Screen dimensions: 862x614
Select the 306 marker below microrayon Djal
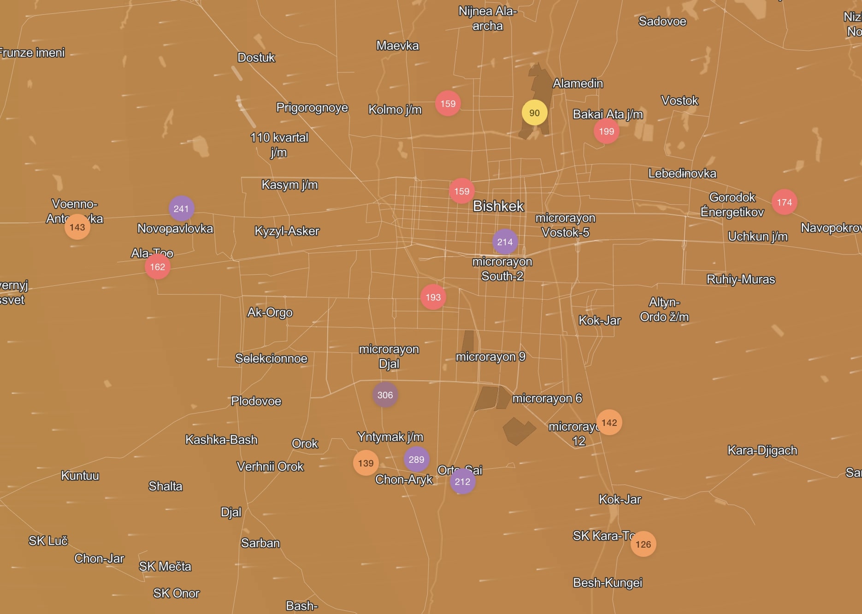[385, 395]
